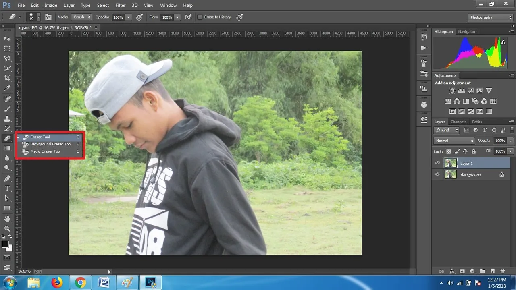This screenshot has width=516, height=290.
Task: Choose Background Eraser Tool from flyout
Action: coord(50,144)
